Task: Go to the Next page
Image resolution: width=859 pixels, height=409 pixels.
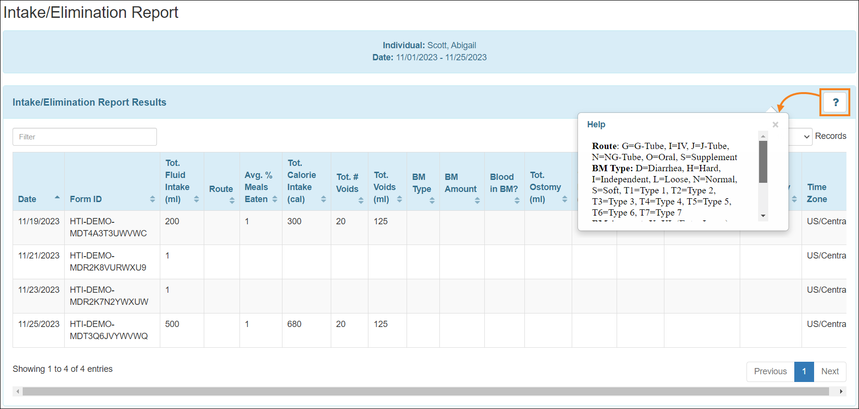Action: [830, 371]
